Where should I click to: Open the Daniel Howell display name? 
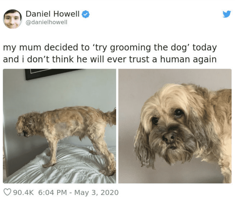[53, 14]
